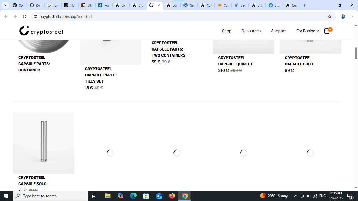
Task: Open the shopping cart icon
Action: [328, 31]
